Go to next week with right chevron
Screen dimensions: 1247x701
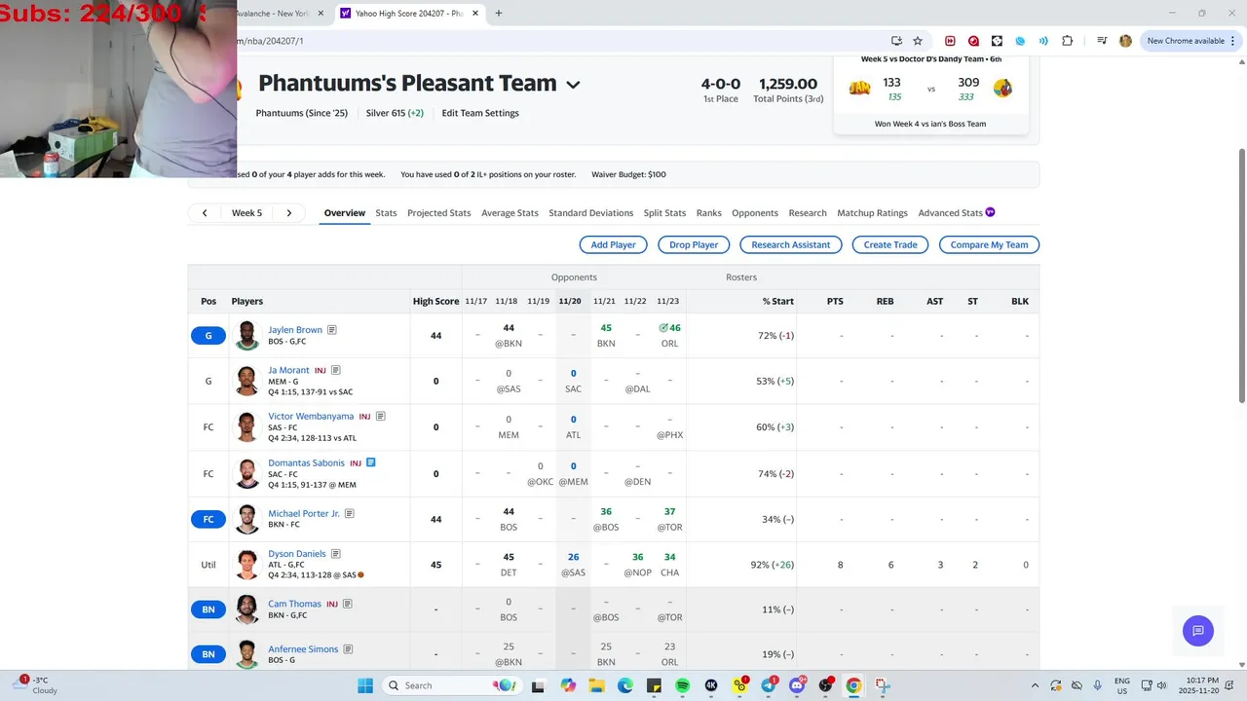pyautogui.click(x=289, y=213)
